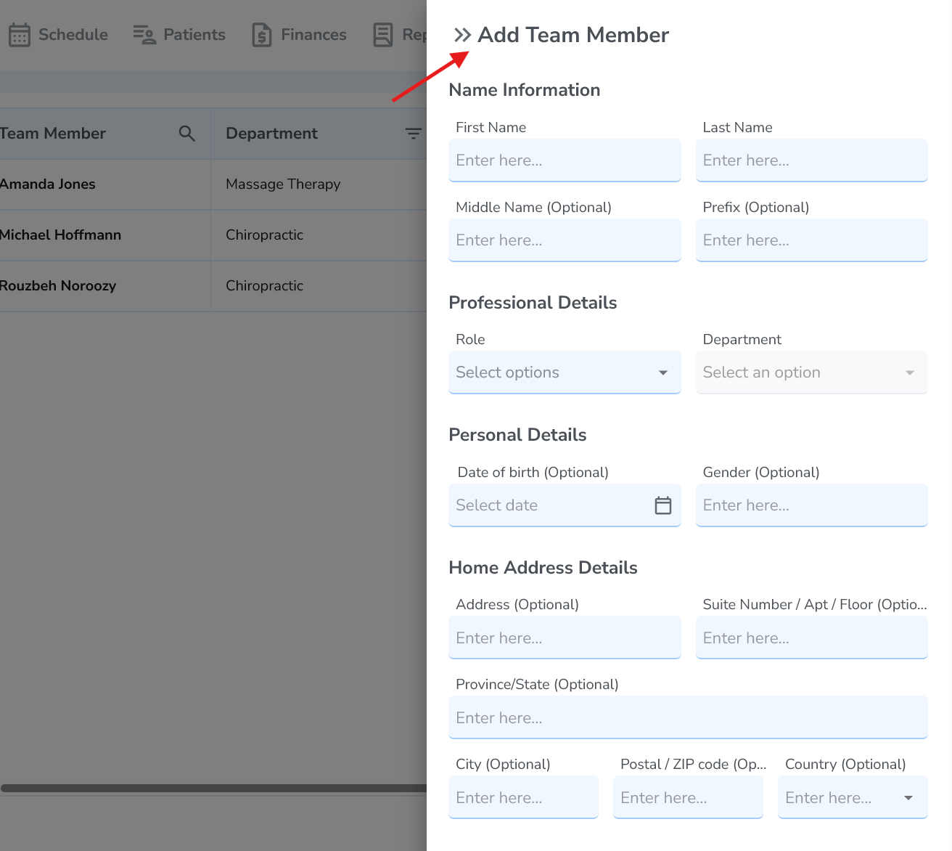This screenshot has height=851, width=952.
Task: Open the date of birth calendar picker
Action: tap(662, 505)
